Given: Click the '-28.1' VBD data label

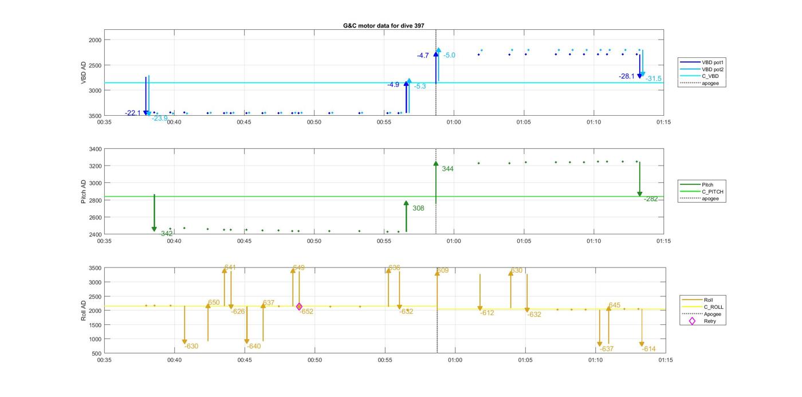Looking at the screenshot, I should 627,76.
